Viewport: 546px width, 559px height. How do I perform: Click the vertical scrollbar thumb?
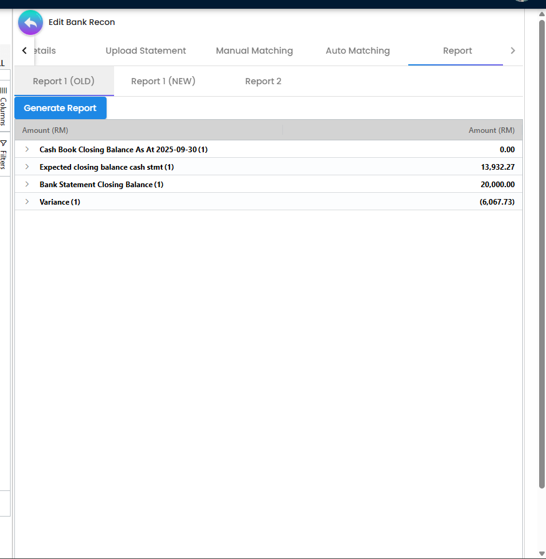click(x=541, y=250)
